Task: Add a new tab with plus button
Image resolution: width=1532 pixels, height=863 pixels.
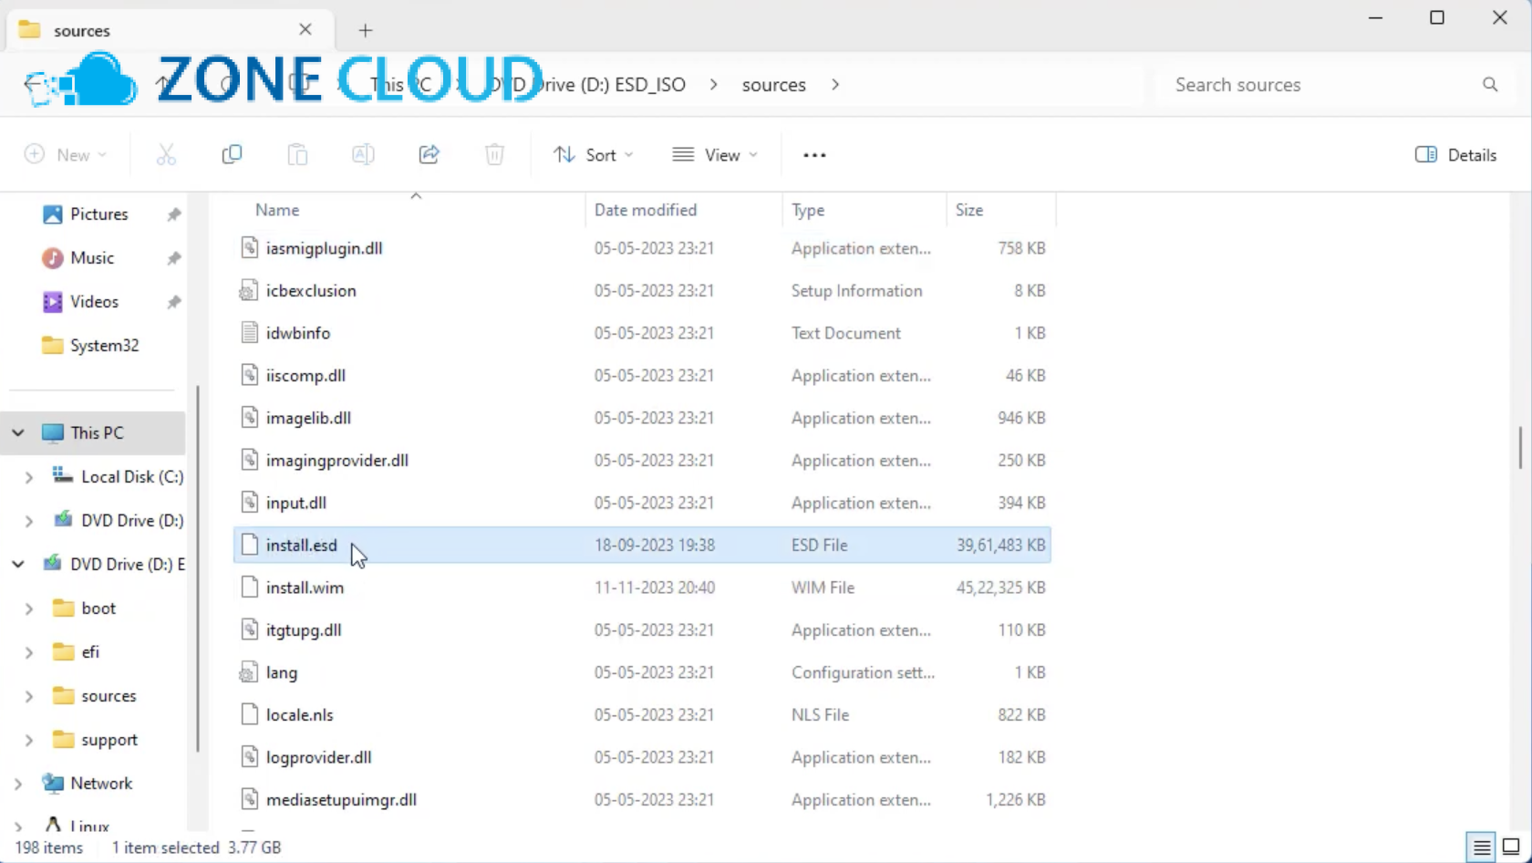Action: pyautogui.click(x=366, y=30)
